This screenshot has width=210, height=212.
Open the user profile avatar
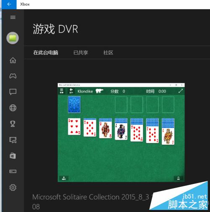13,38
